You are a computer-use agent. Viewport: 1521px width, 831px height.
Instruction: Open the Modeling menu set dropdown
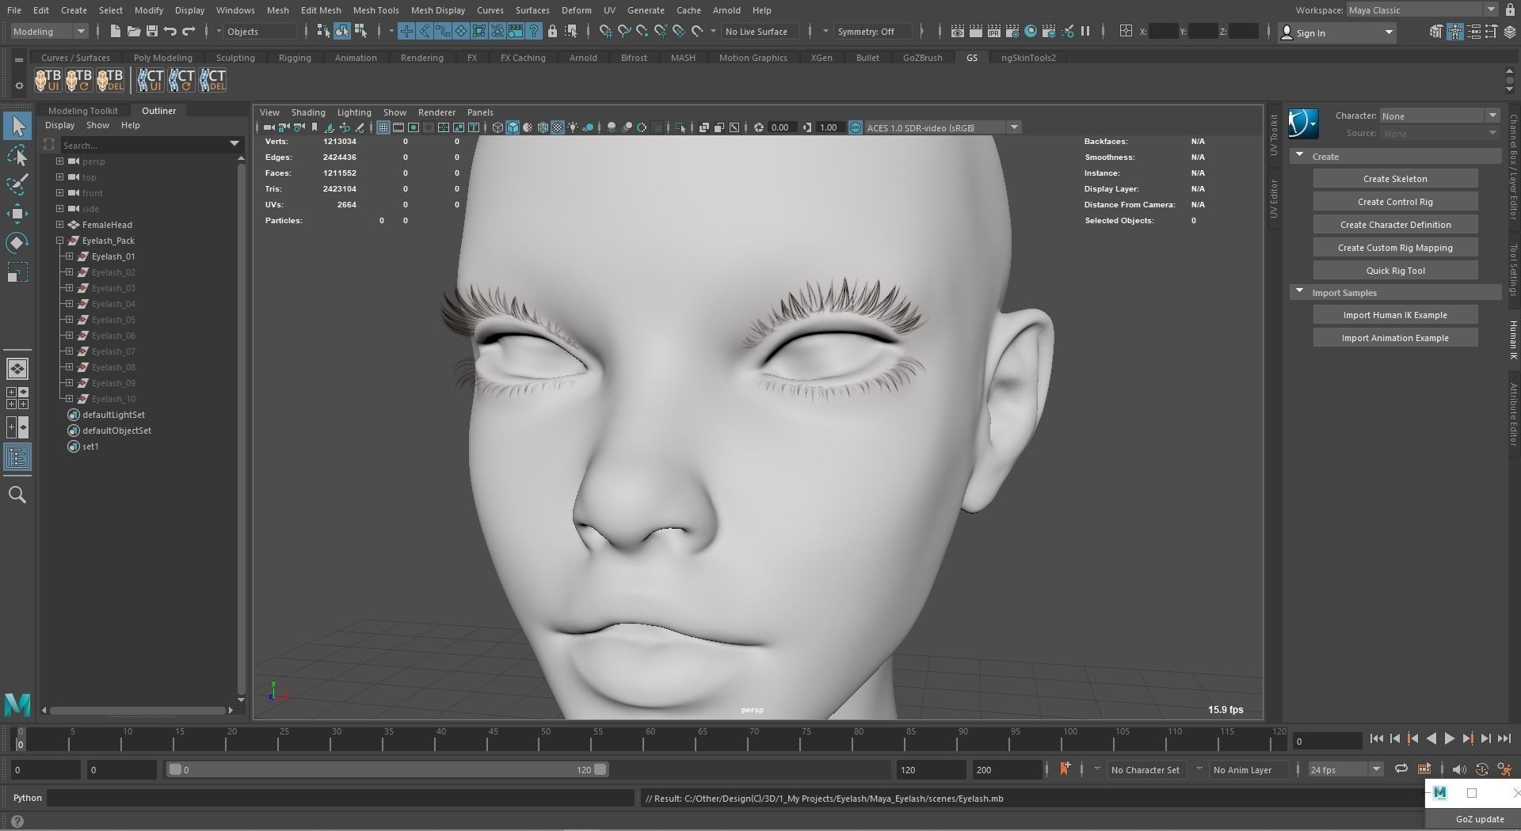(x=49, y=32)
